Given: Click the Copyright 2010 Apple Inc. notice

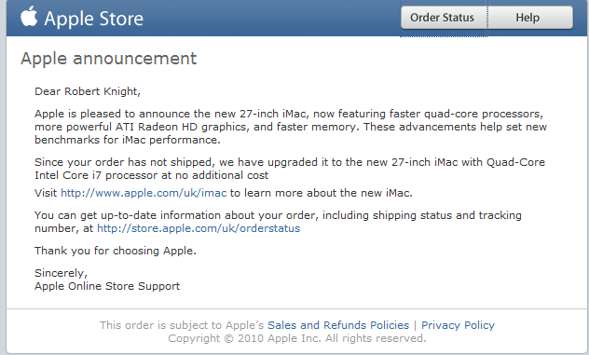Looking at the screenshot, I should (x=297, y=338).
